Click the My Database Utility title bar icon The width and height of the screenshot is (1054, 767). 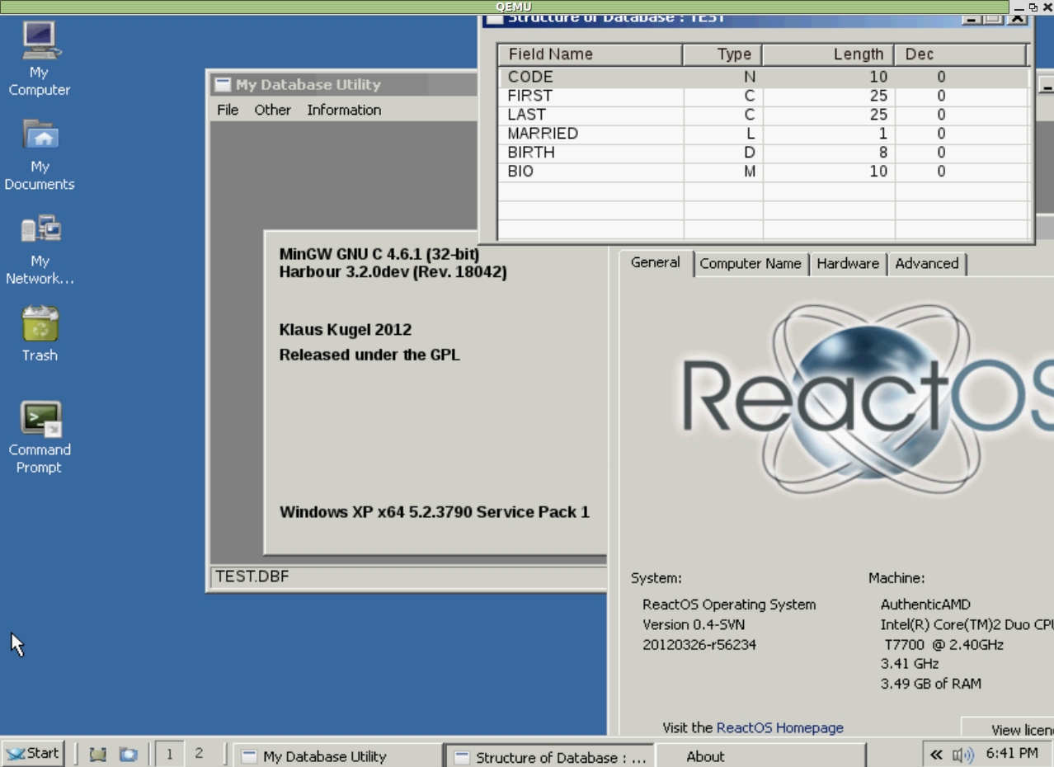221,84
